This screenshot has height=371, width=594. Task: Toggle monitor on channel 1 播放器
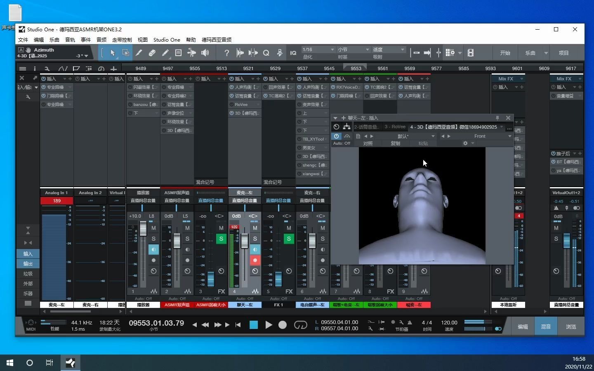(153, 249)
